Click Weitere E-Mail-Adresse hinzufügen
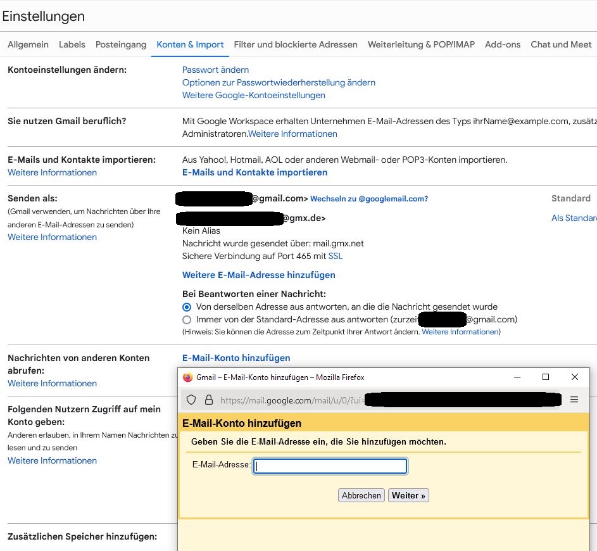Viewport: 597px width, 551px height. [x=258, y=275]
